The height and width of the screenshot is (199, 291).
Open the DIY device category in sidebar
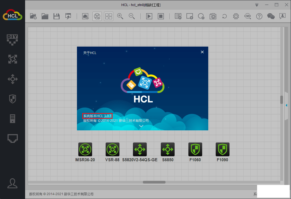point(12,40)
